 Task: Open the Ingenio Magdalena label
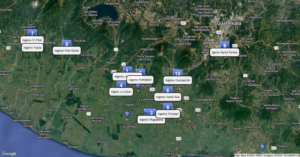tap(151, 120)
